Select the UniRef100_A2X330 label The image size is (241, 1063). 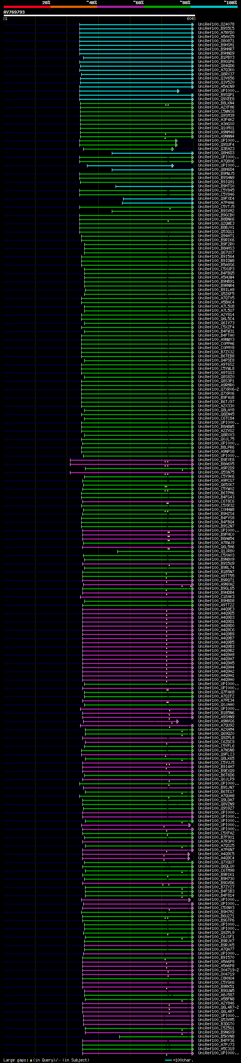tap(216, 406)
